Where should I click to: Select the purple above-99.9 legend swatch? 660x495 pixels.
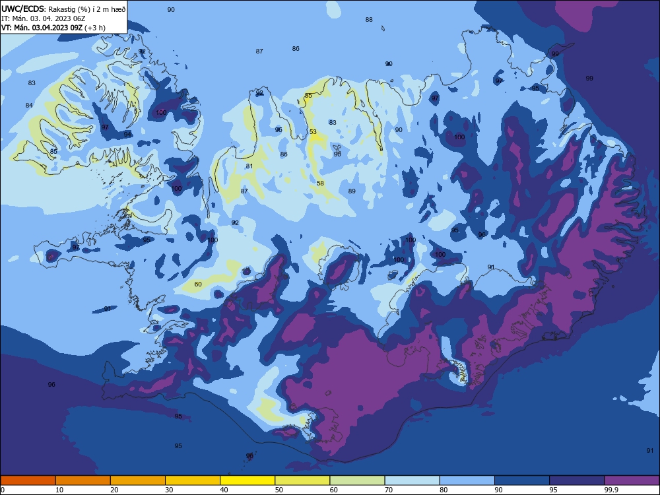pos(632,480)
